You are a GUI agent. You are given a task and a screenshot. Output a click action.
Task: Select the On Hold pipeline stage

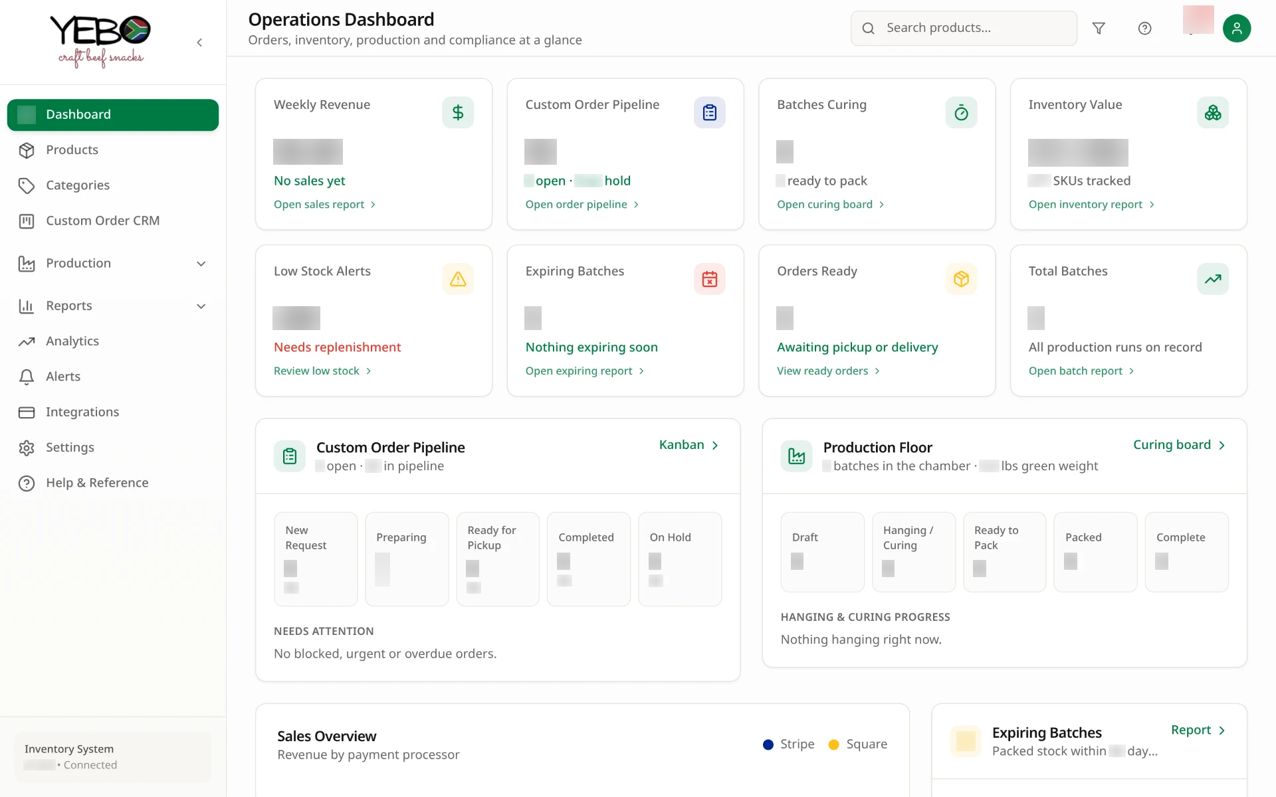680,559
